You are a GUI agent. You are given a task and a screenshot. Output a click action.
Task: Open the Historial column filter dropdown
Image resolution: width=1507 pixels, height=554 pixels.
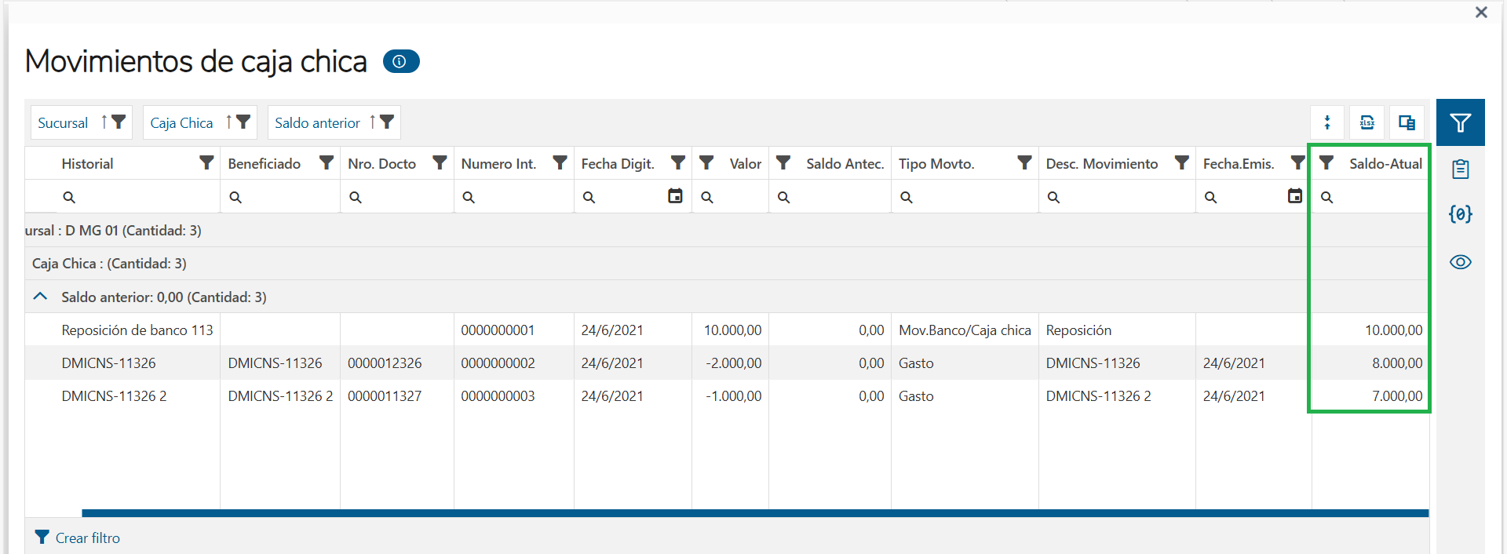click(206, 162)
